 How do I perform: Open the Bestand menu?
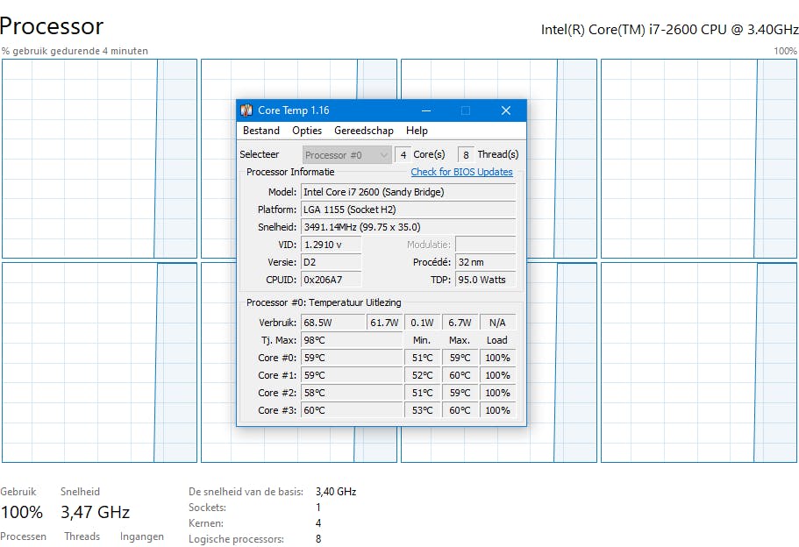pos(260,131)
